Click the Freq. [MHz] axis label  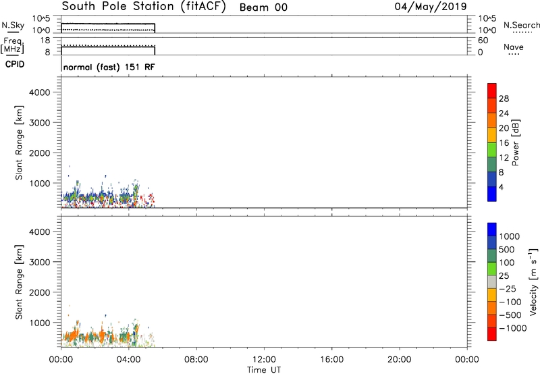tap(12, 45)
